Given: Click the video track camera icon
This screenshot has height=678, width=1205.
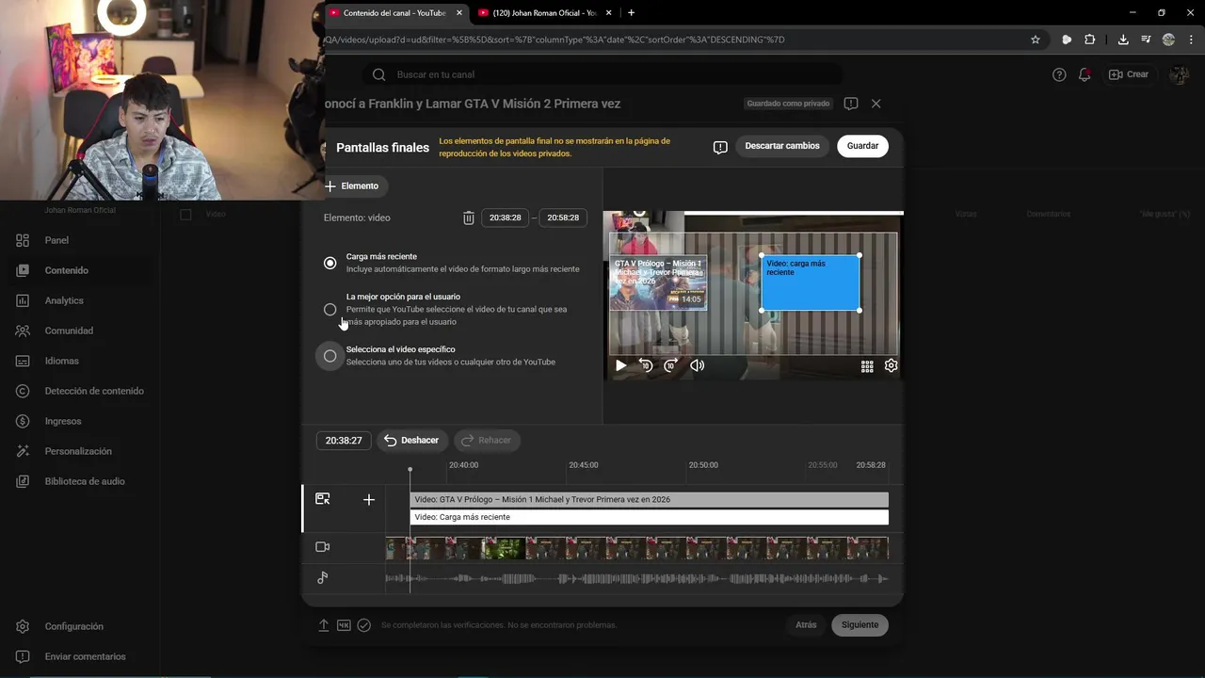Looking at the screenshot, I should pos(323,547).
